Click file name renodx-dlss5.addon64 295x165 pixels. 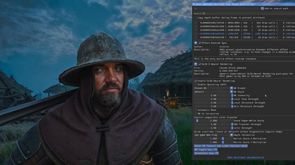tap(233, 68)
